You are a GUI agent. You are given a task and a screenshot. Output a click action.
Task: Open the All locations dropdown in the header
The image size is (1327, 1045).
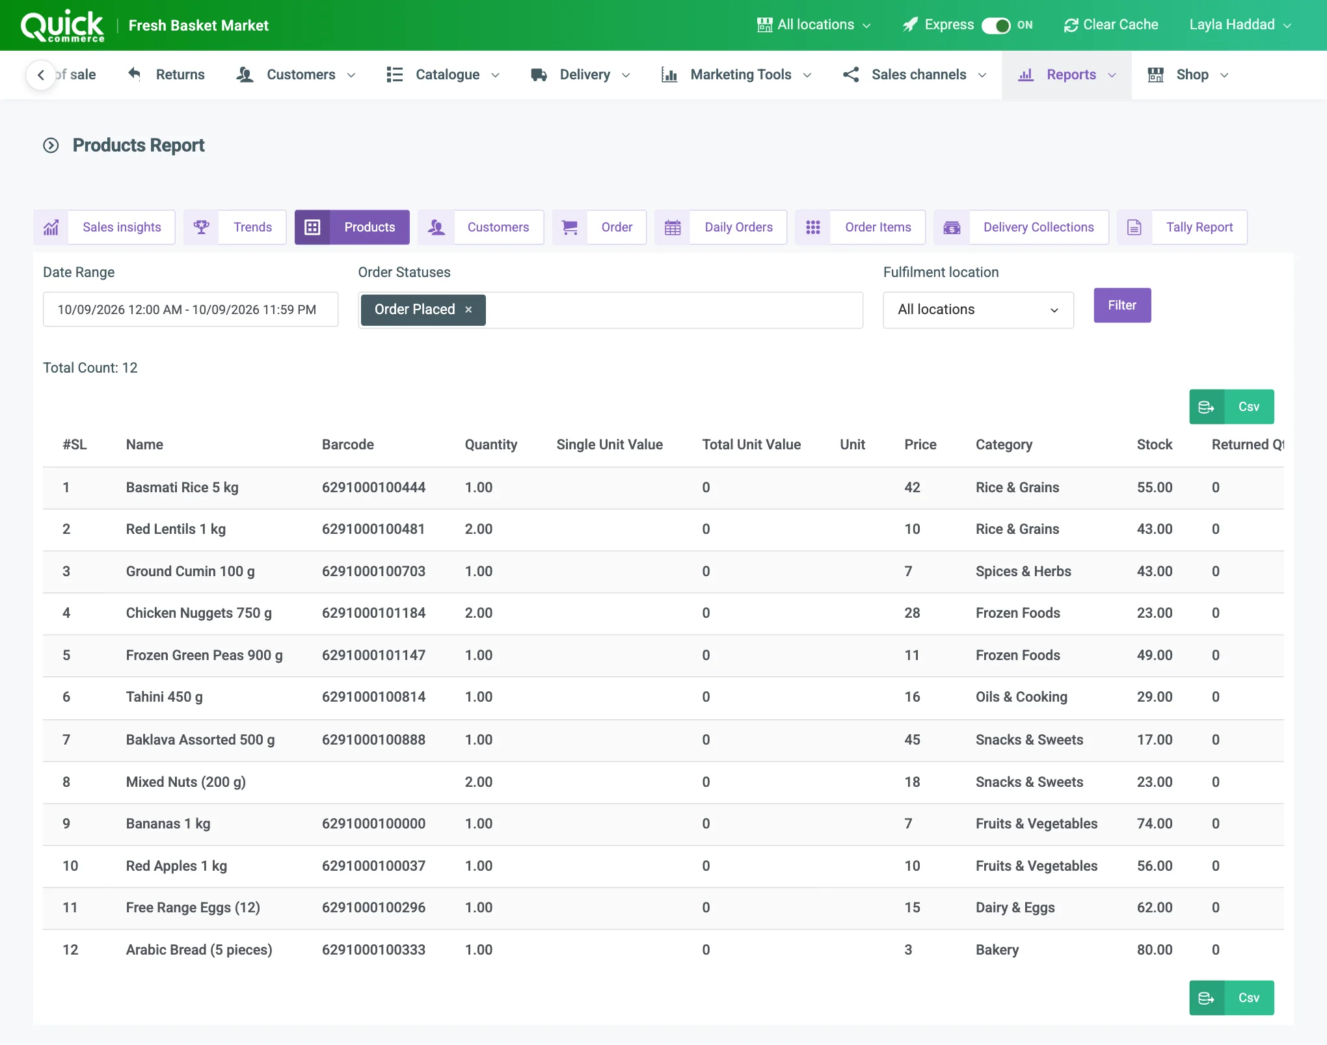click(814, 25)
